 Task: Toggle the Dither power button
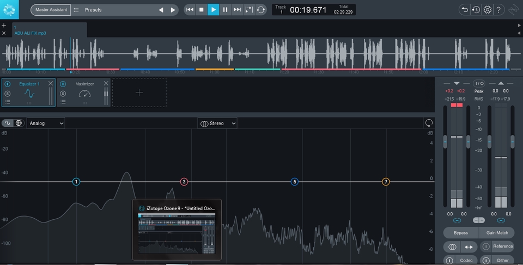(x=486, y=260)
